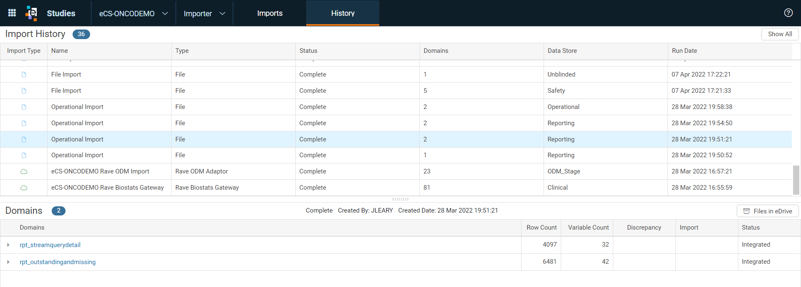Click Integrated status for rpt_outstandingandmissing
The height and width of the screenshot is (287, 801).
coord(756,262)
